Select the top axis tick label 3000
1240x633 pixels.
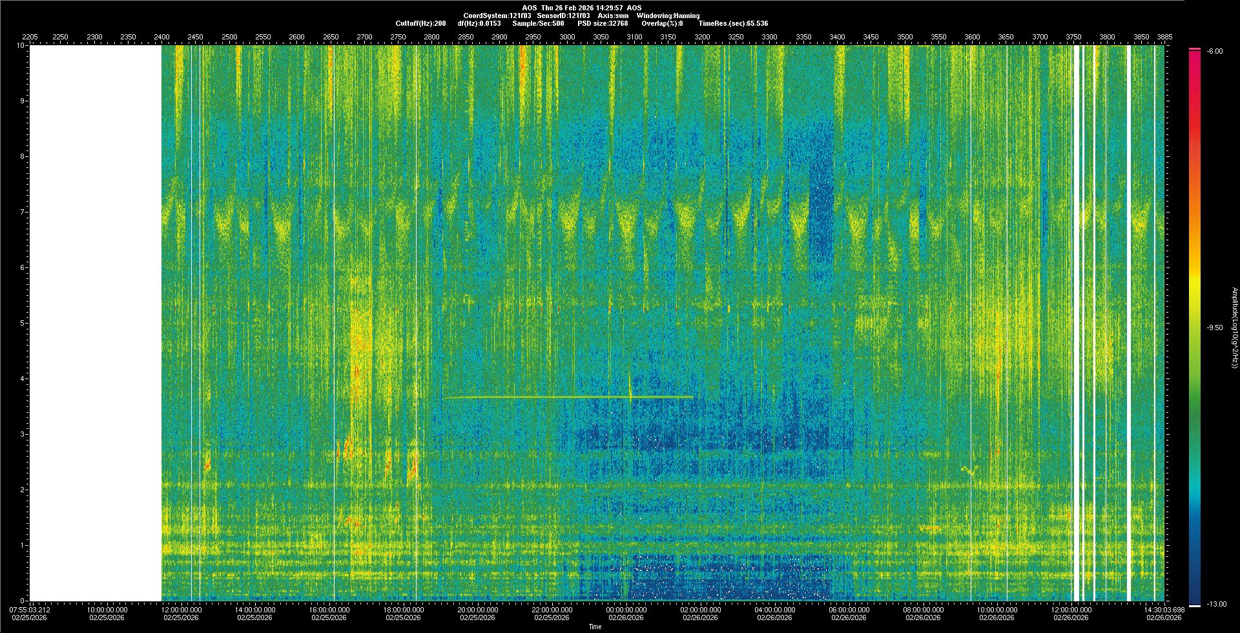click(567, 37)
